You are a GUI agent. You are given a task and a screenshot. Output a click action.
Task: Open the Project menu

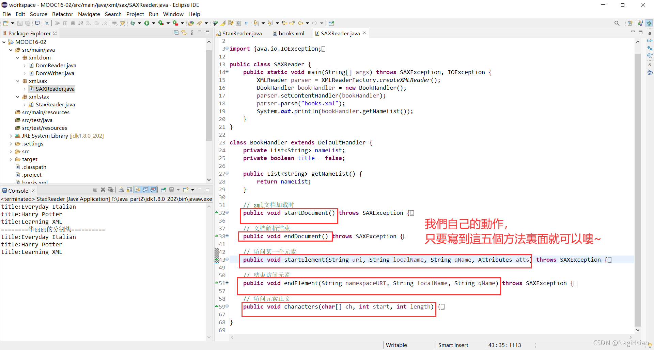point(135,14)
